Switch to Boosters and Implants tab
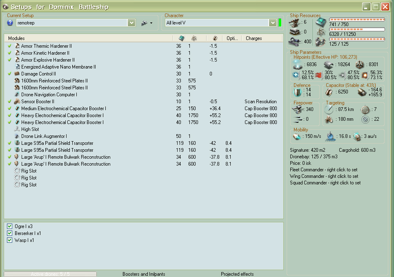This screenshot has width=394, height=277. pyautogui.click(x=144, y=274)
